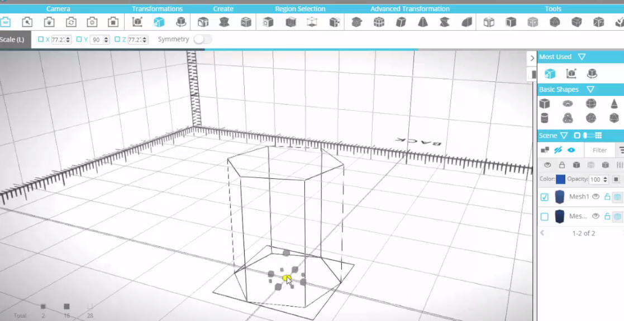The width and height of the screenshot is (624, 321).
Task: Add a cone from Basic Shapes
Action: coord(614,104)
